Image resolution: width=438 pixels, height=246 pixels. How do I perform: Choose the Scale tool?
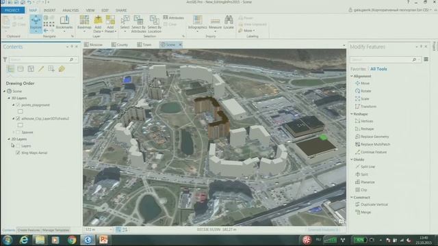[362, 98]
